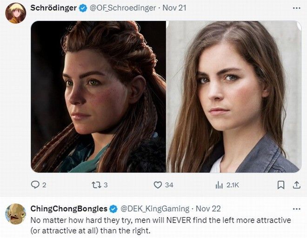
Task: Click ChingChongBongles' verified badge icon
Action: [115, 208]
